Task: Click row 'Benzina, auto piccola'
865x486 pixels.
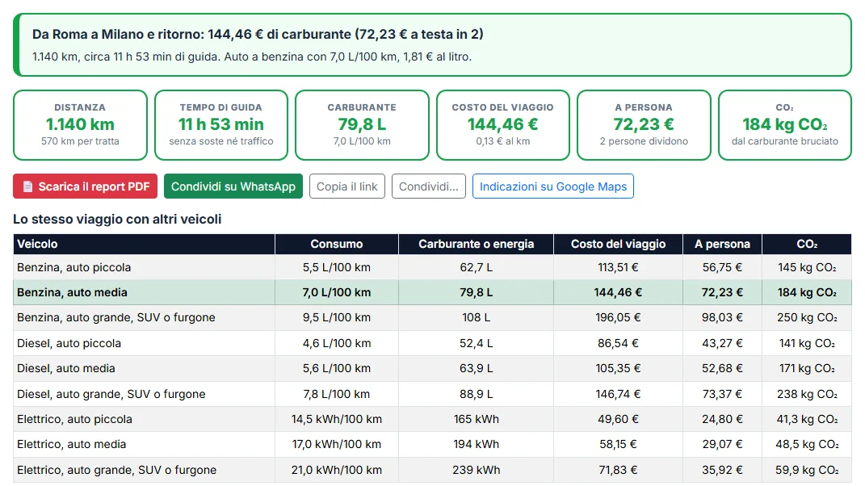Action: 432,267
